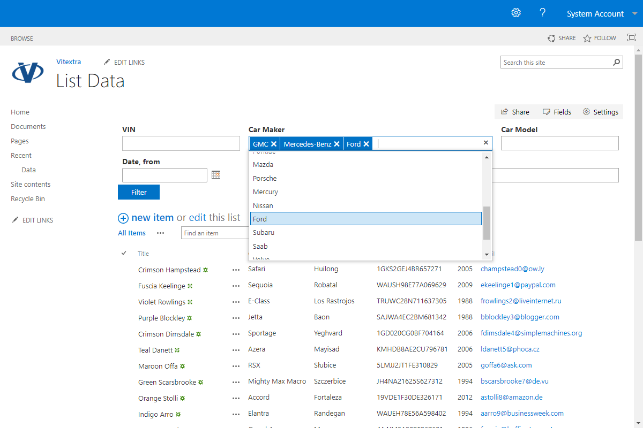The height and width of the screenshot is (428, 643).
Task: Open Maroon Offa row ellipsis menu
Action: coord(236,366)
